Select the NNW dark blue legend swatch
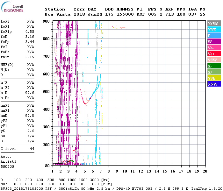 pyautogui.click(x=214, y=84)
